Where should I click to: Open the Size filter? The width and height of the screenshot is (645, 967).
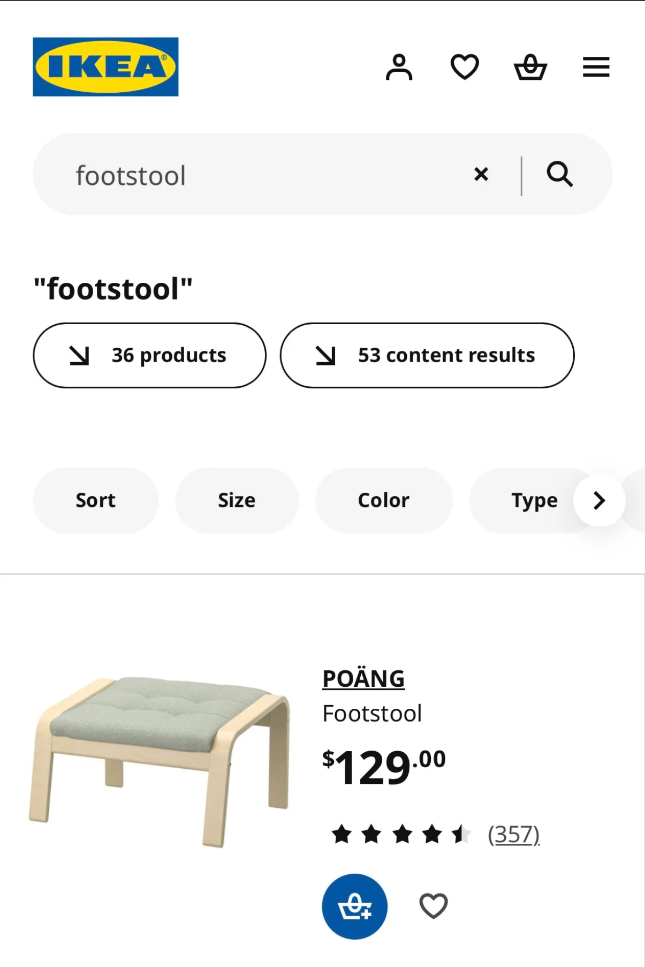tap(236, 500)
